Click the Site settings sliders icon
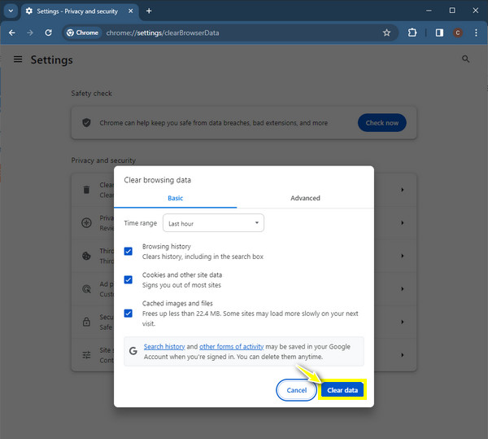 point(86,355)
